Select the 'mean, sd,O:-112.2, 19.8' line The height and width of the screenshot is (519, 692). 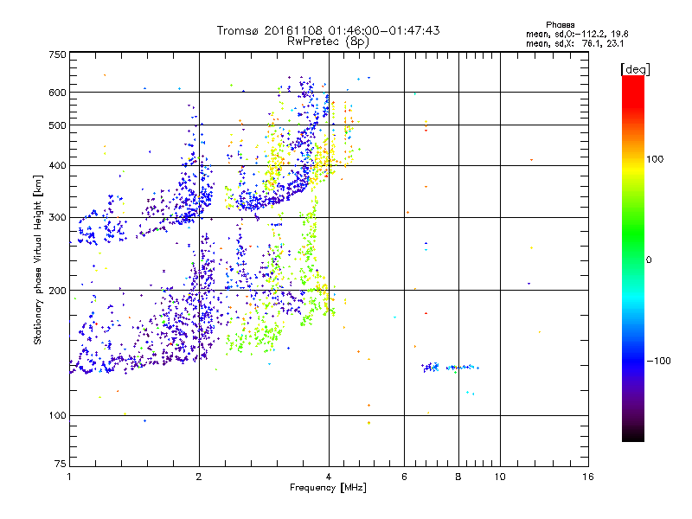click(x=577, y=34)
